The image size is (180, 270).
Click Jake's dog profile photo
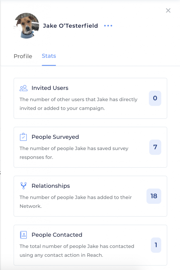(x=27, y=26)
